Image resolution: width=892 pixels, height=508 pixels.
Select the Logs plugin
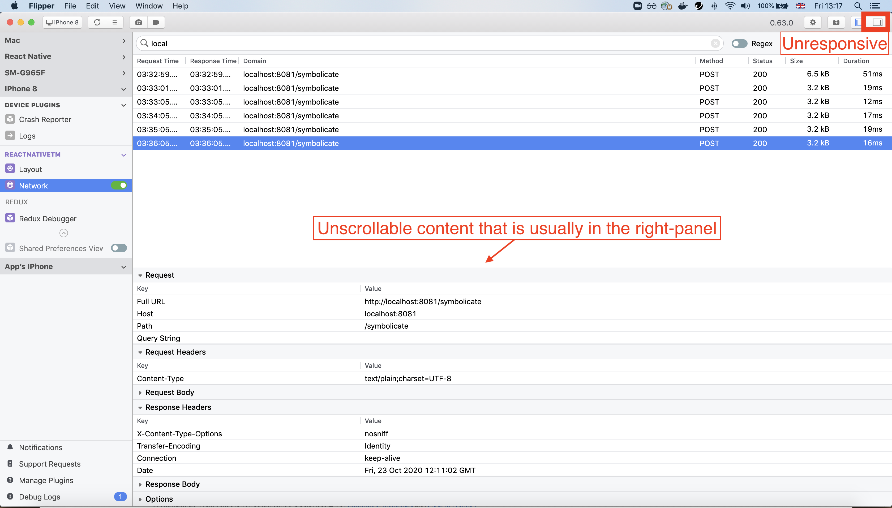27,136
